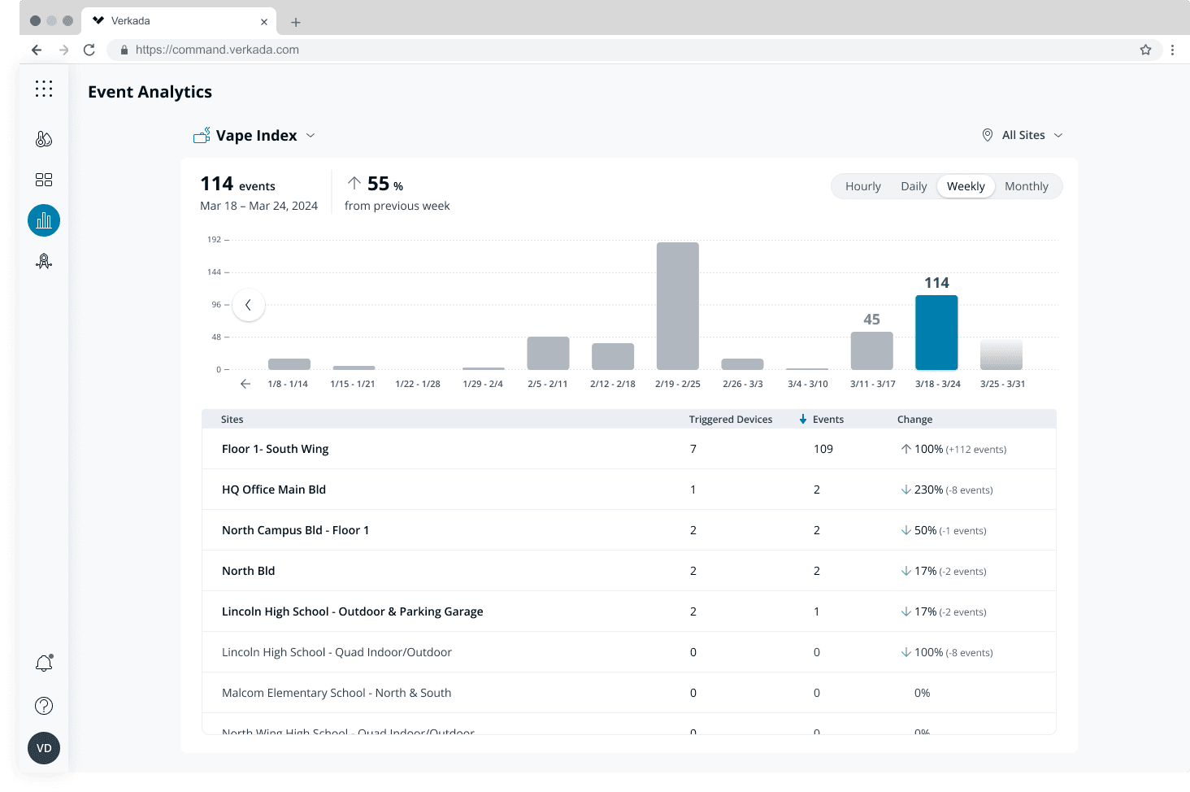The width and height of the screenshot is (1190, 792).
Task: Open the app grid launcher icon
Action: [x=44, y=89]
